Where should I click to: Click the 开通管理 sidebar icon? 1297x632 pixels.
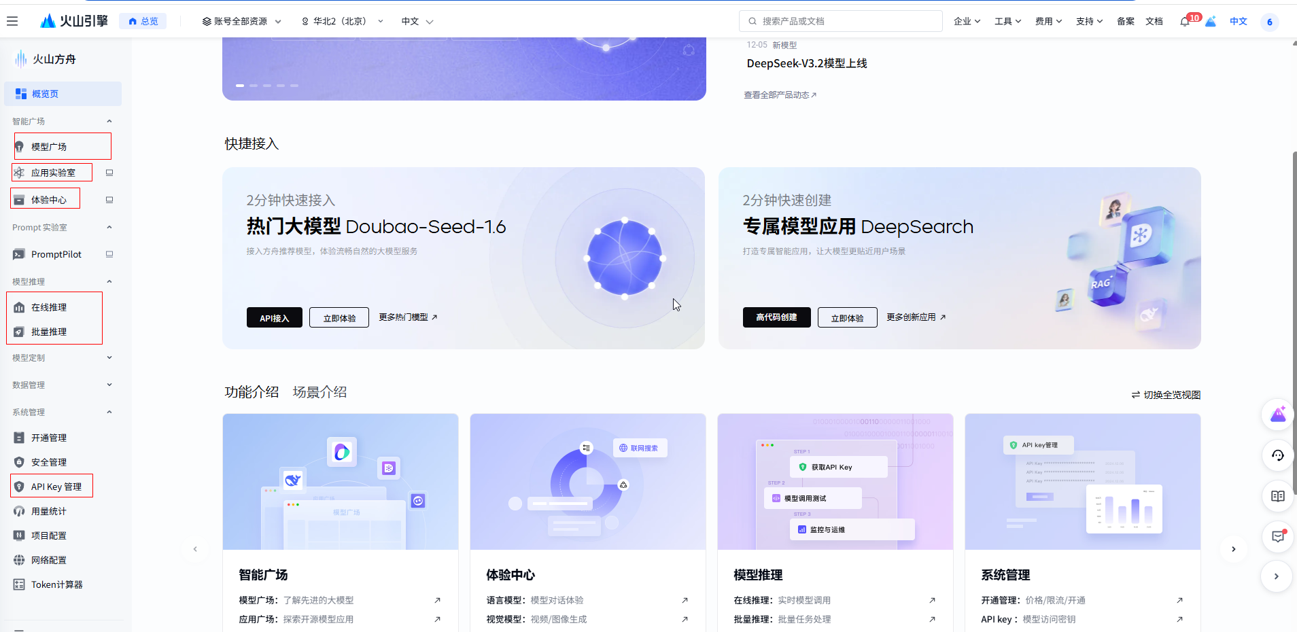click(x=19, y=438)
